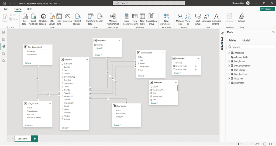Collapse the Data pane
The image size is (276, 146).
(x=273, y=32)
